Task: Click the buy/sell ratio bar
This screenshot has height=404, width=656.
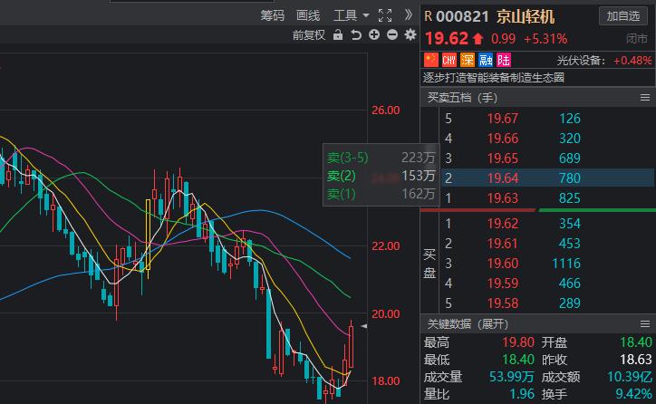Action: 538,210
